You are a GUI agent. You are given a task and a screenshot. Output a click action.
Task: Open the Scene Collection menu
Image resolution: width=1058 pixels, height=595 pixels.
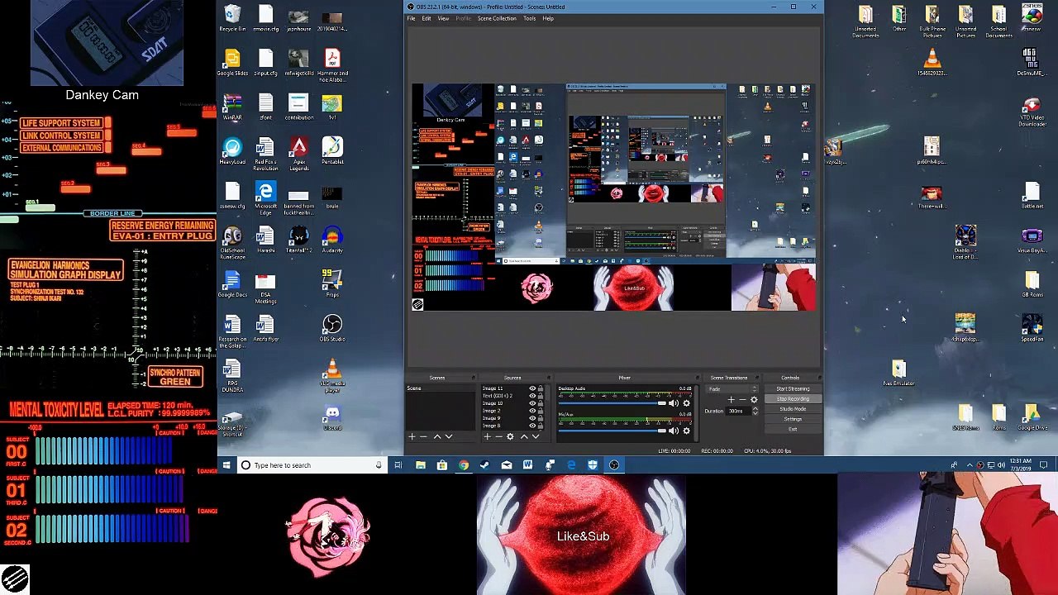tap(497, 18)
